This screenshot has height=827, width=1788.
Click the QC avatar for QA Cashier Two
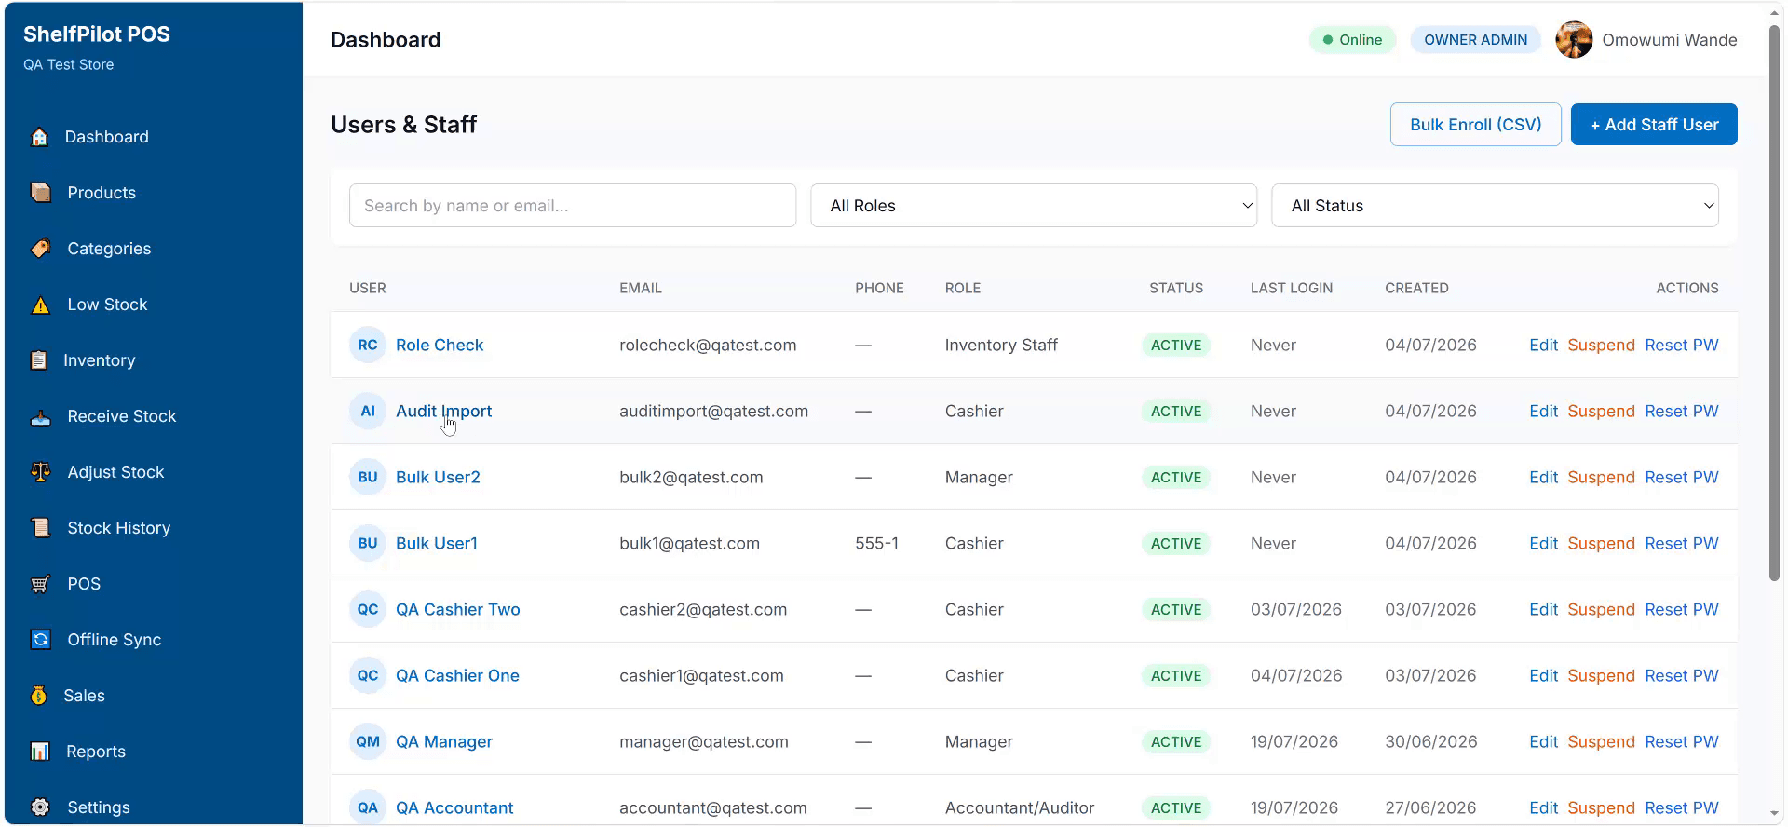pyautogui.click(x=368, y=609)
